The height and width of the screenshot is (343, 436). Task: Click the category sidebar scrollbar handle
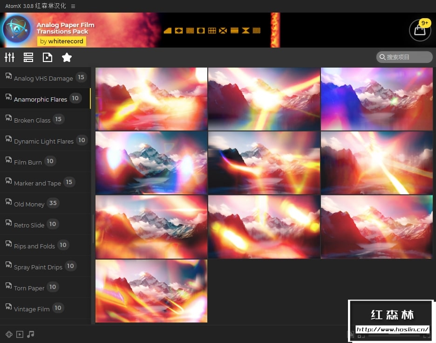pyautogui.click(x=93, y=229)
